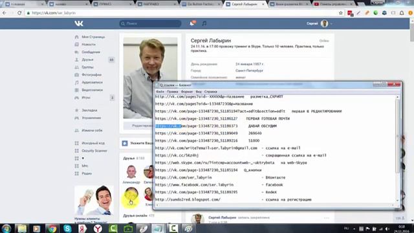Image resolution: width=414 pixels, height=233 pixels.
Task: Click the sundo2red.blogspot.com line
Action: click(233, 200)
